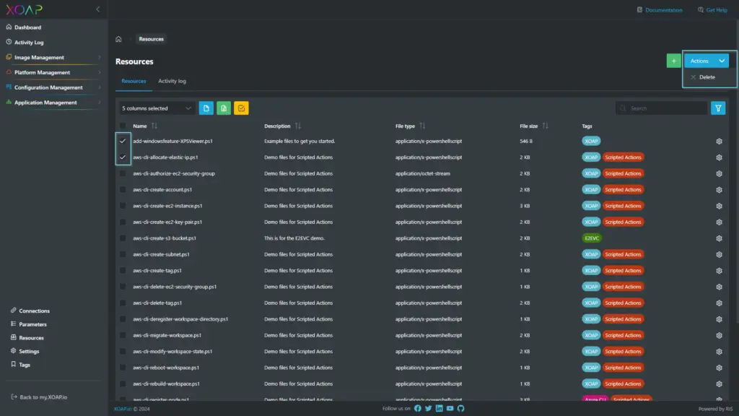739x416 pixels.
Task: Go back to my.XOAP.io
Action: pyautogui.click(x=39, y=397)
